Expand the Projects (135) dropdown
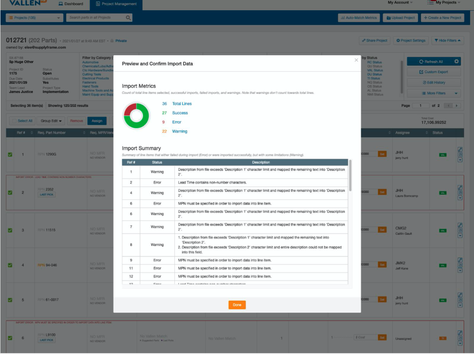Screen dimensions: 474x354 pyautogui.click(x=34, y=18)
